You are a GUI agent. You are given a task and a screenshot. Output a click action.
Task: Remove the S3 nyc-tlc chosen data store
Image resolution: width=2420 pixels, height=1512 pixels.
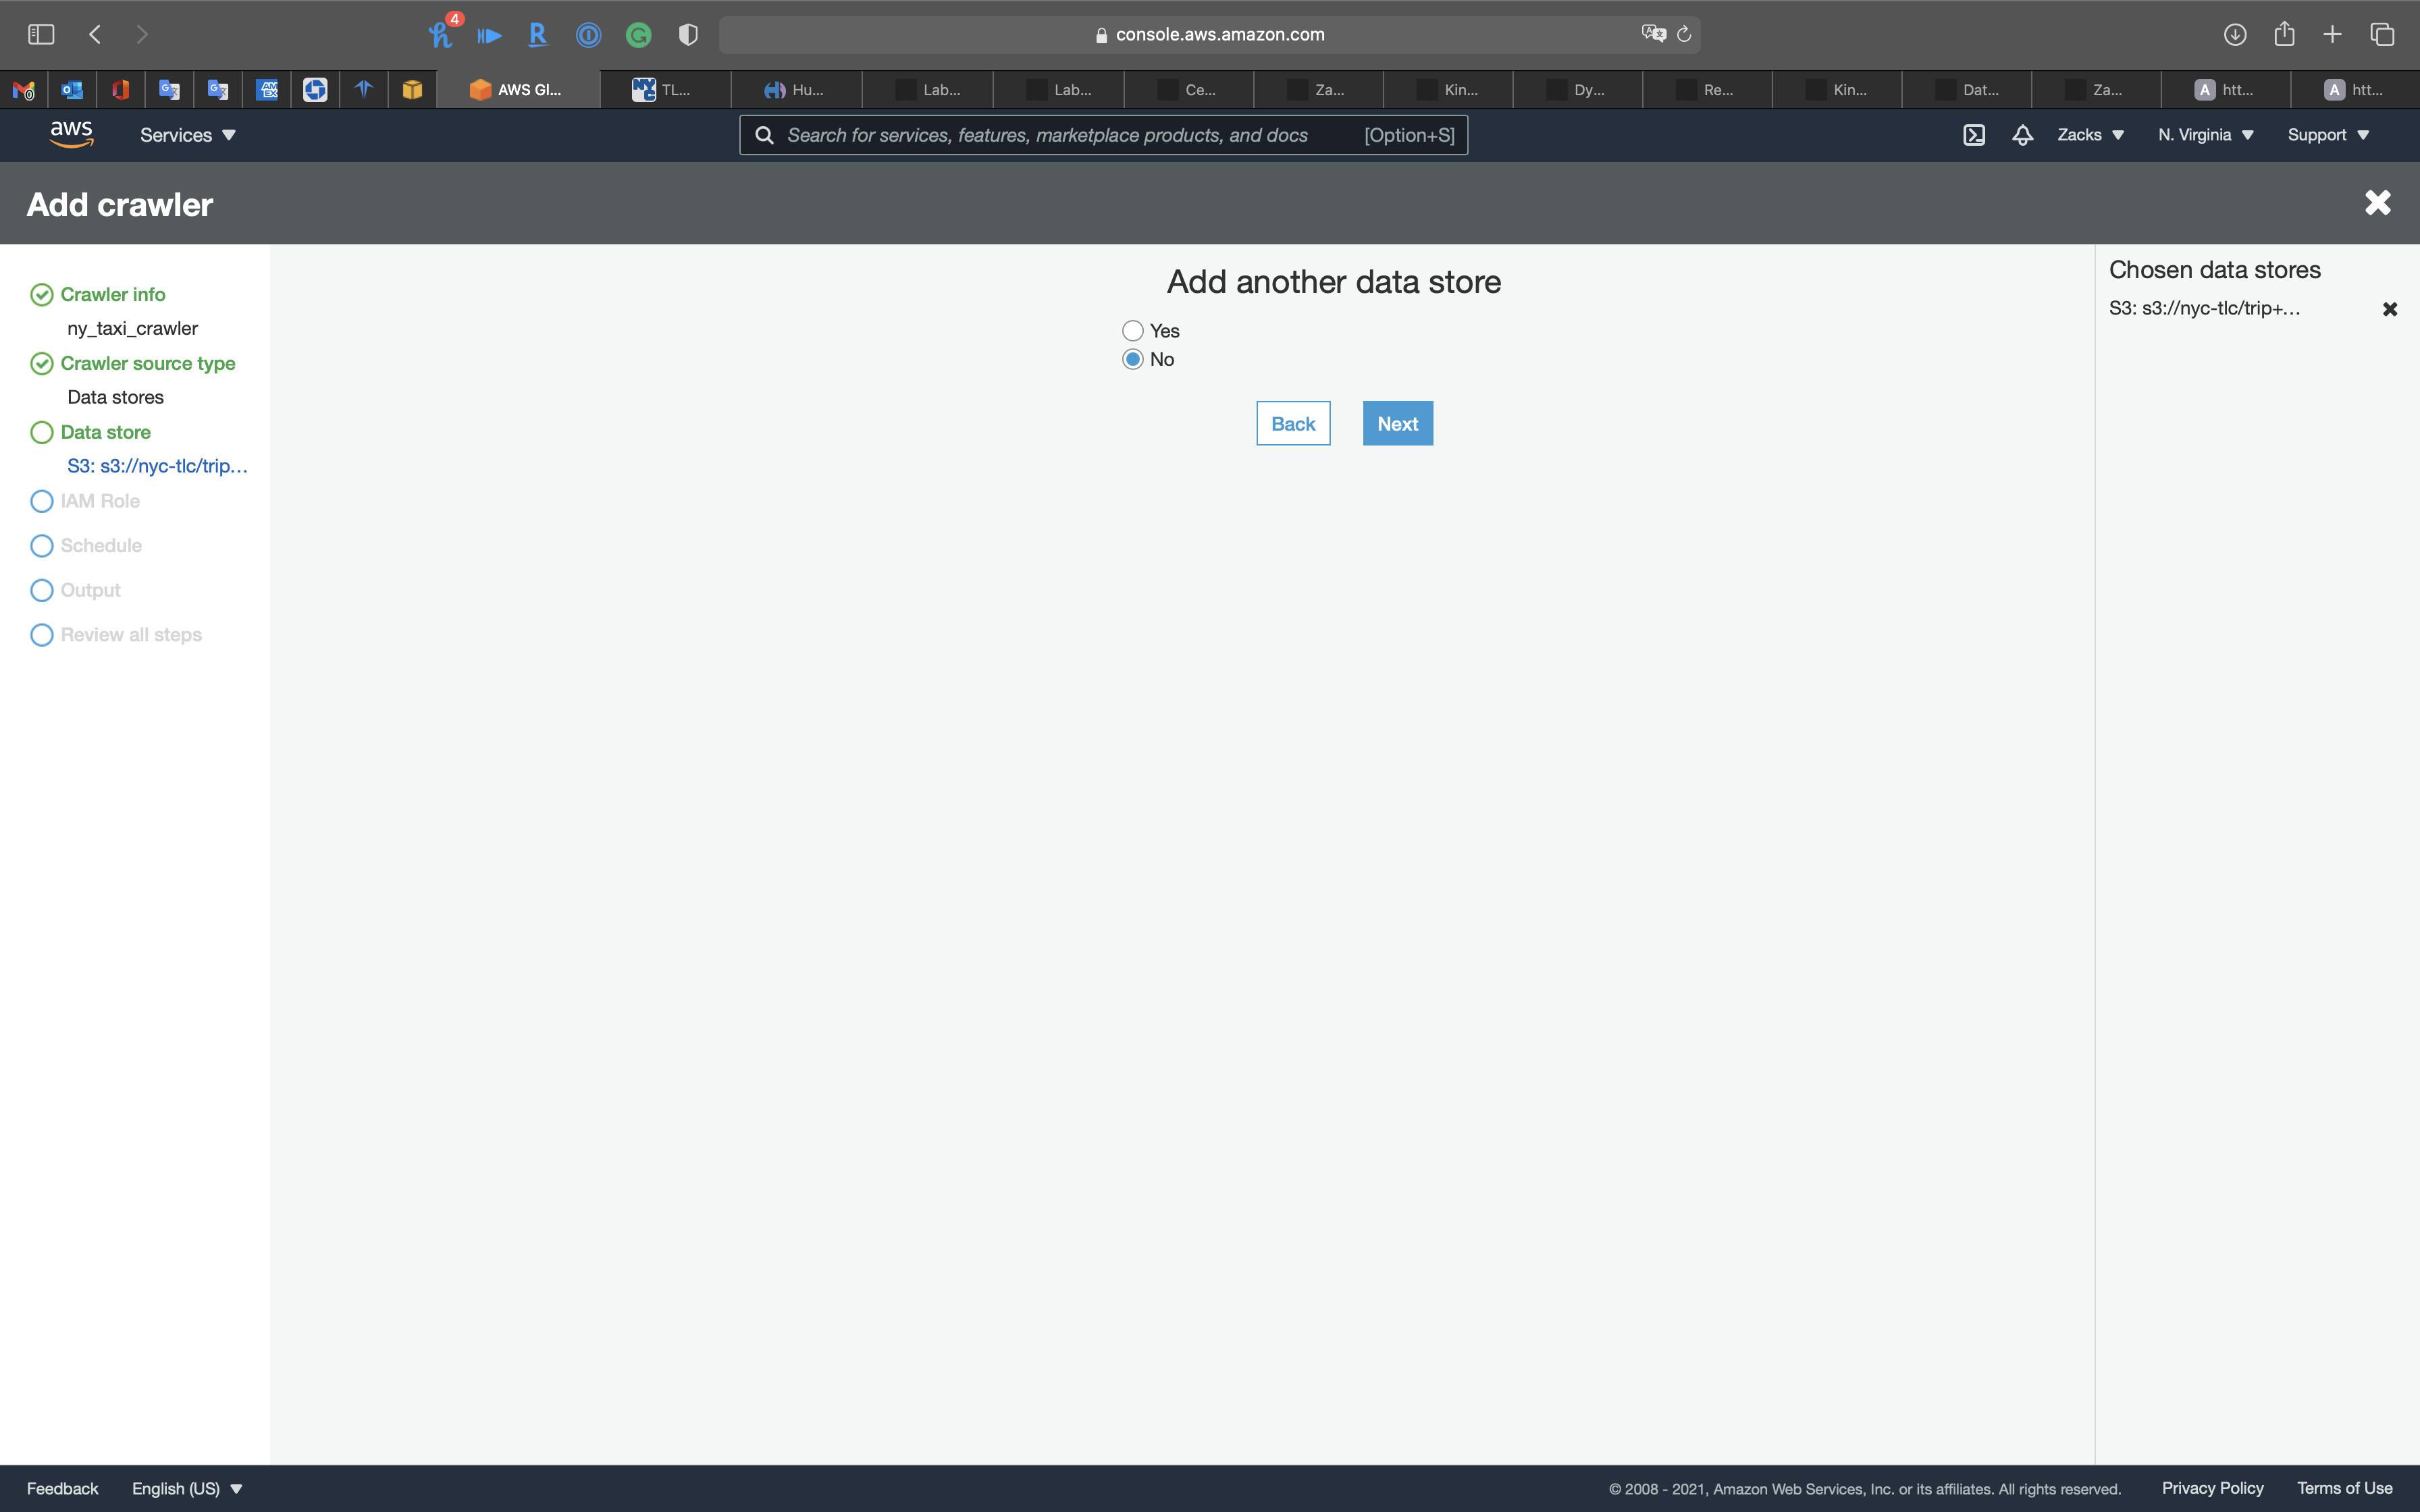tap(2389, 309)
